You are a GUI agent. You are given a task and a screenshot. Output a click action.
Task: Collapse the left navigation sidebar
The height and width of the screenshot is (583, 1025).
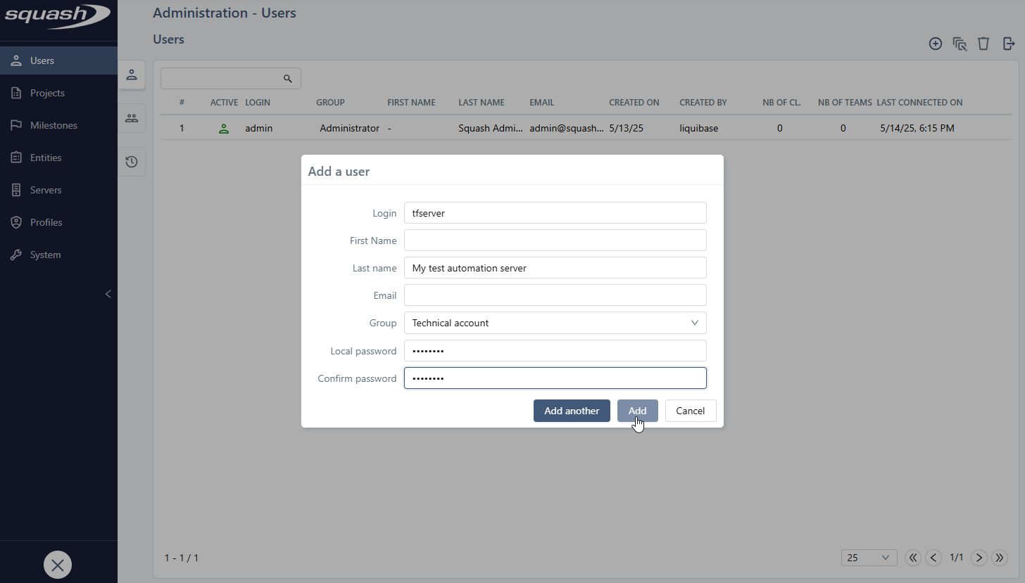pos(108,294)
